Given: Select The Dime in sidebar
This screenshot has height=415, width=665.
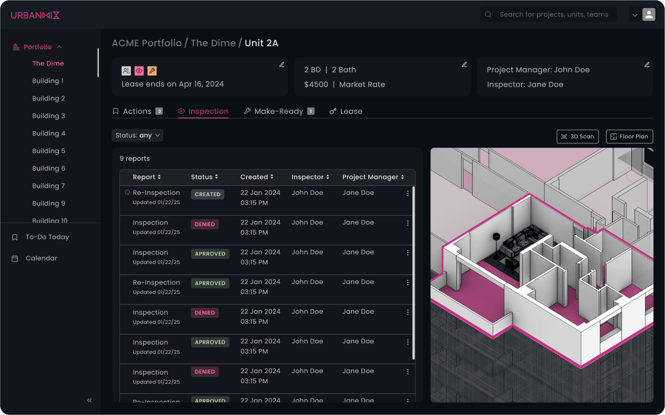Looking at the screenshot, I should [x=48, y=64].
